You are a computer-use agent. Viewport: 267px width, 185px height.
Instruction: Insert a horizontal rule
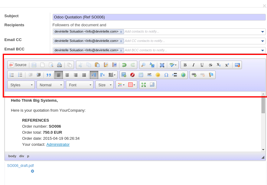click(x=149, y=75)
